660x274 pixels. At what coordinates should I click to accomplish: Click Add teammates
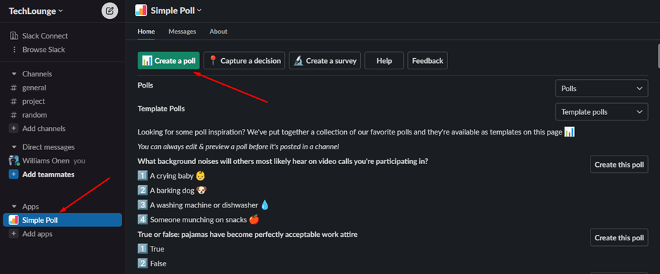click(x=48, y=174)
